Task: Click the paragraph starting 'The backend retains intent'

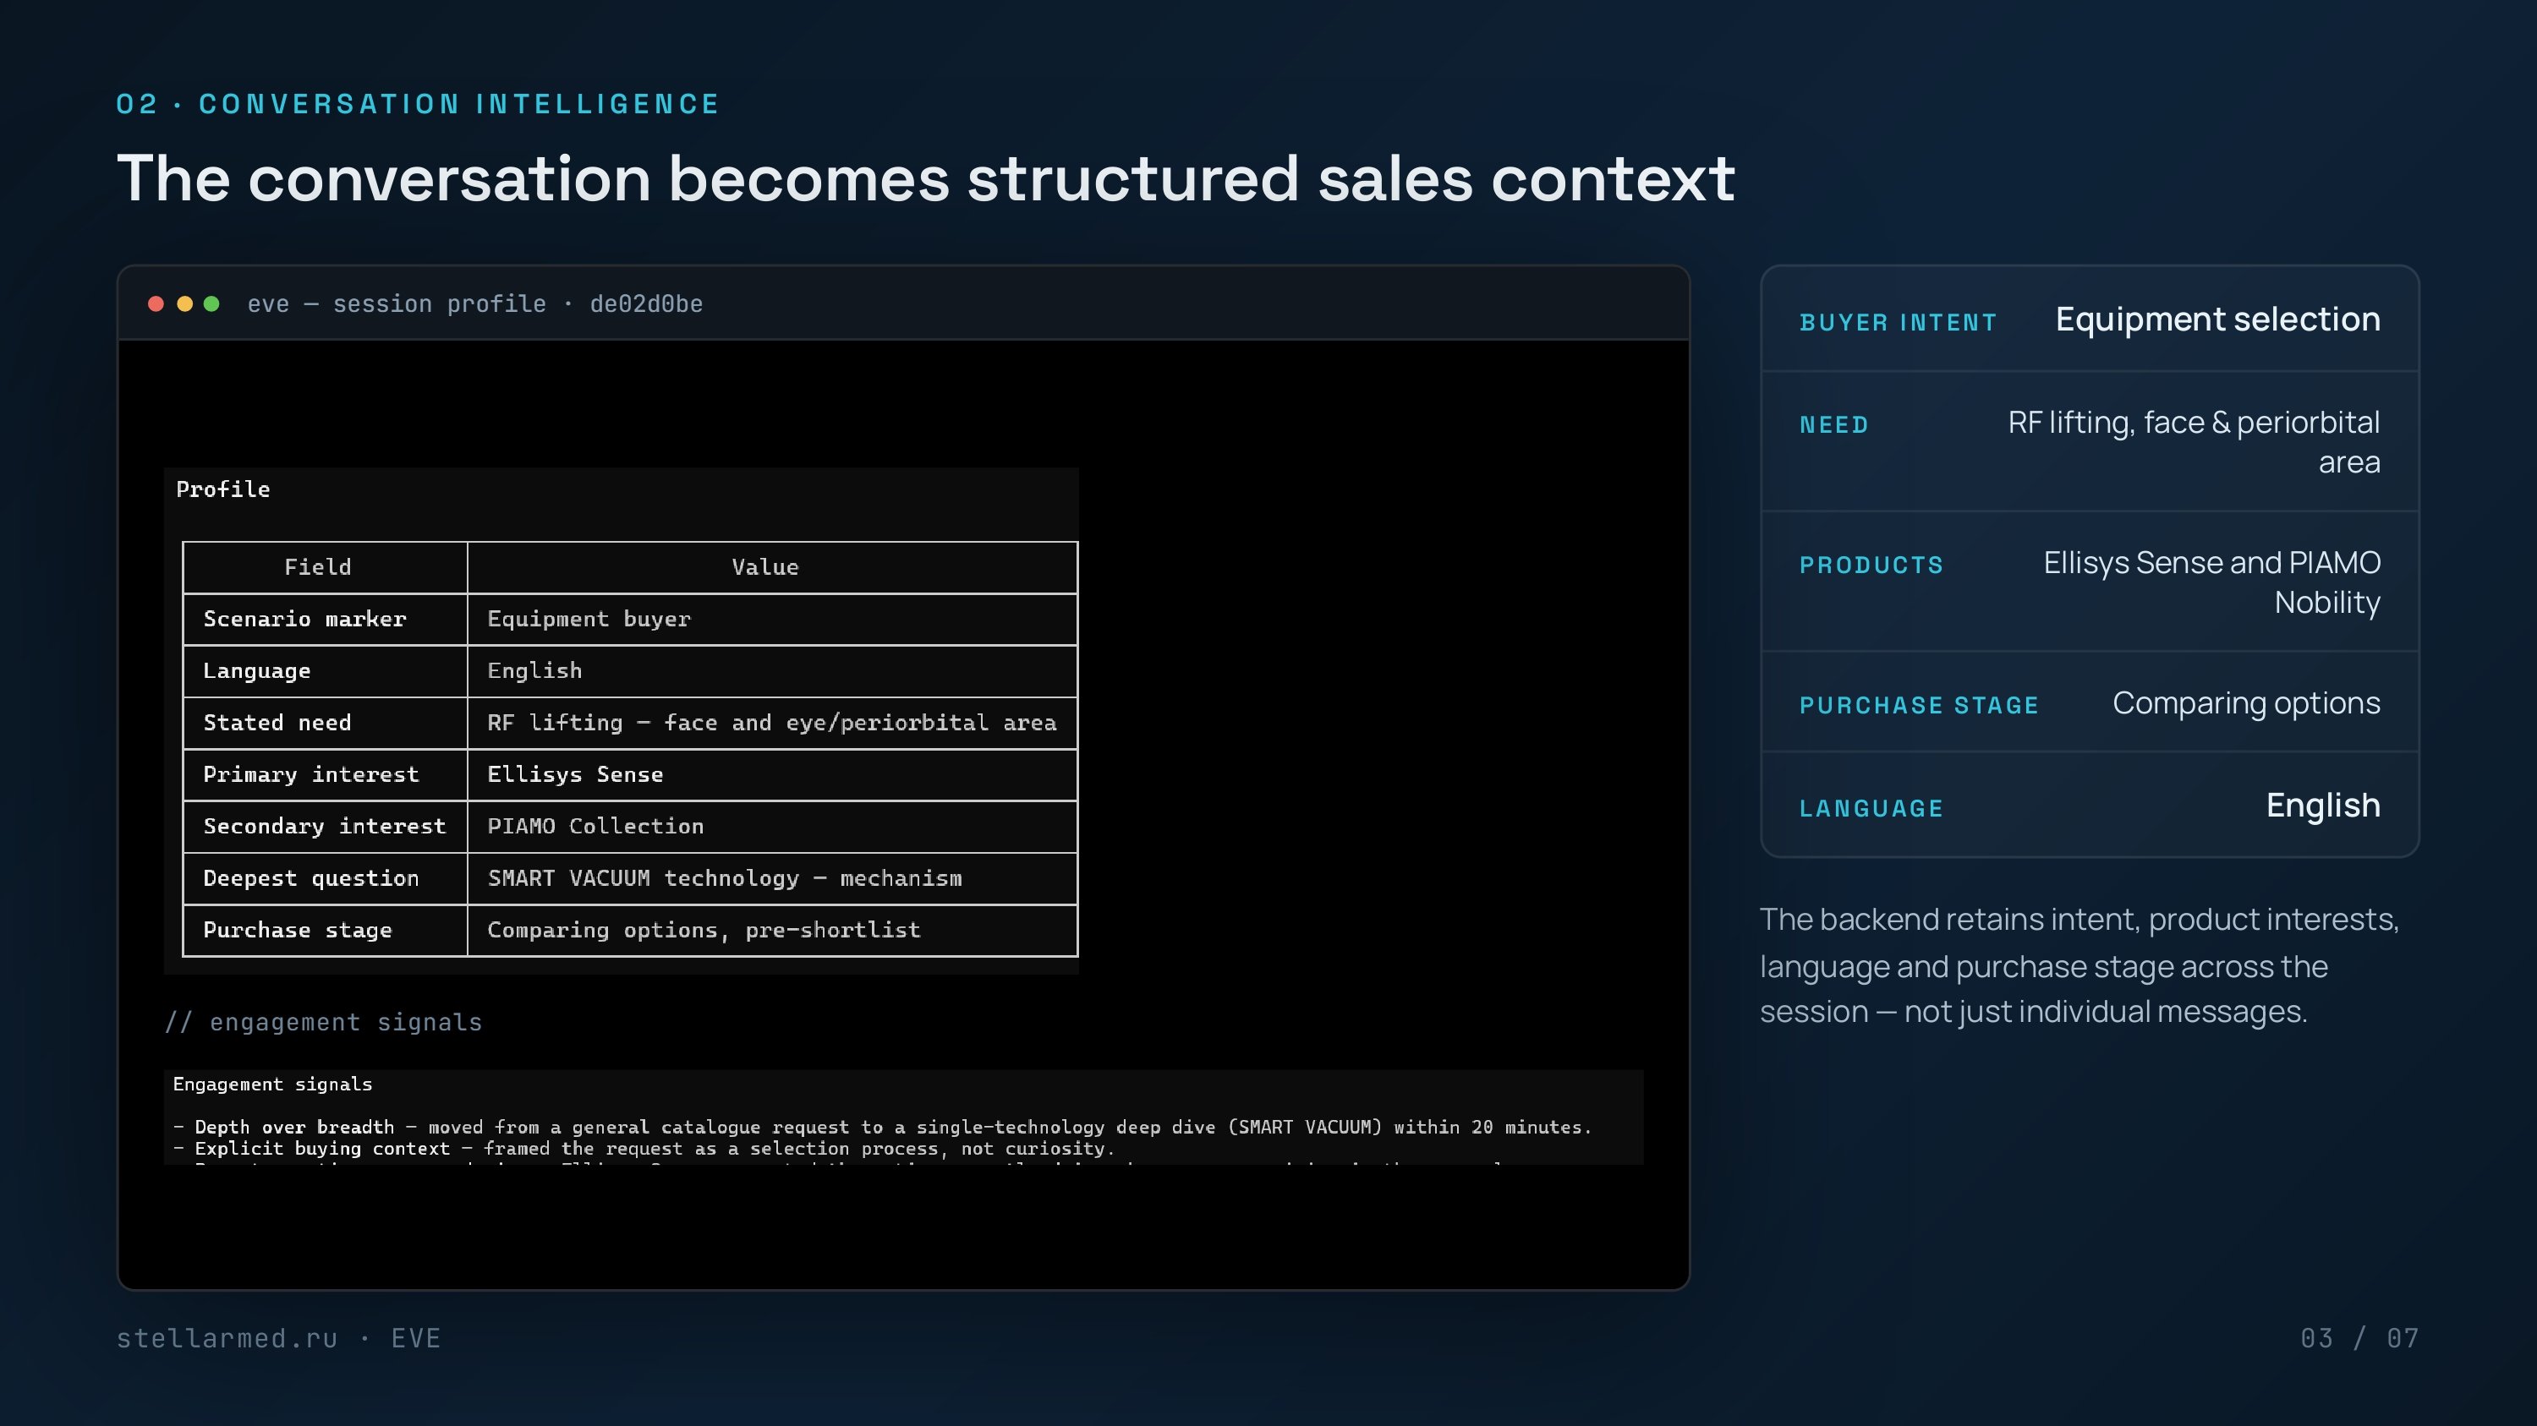Action: point(2079,965)
